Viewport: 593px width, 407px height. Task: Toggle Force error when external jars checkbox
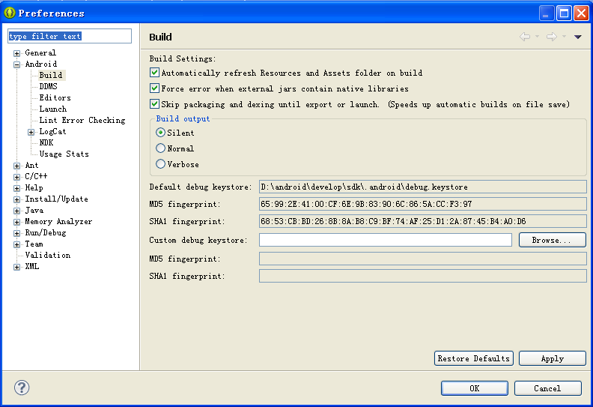pos(154,88)
